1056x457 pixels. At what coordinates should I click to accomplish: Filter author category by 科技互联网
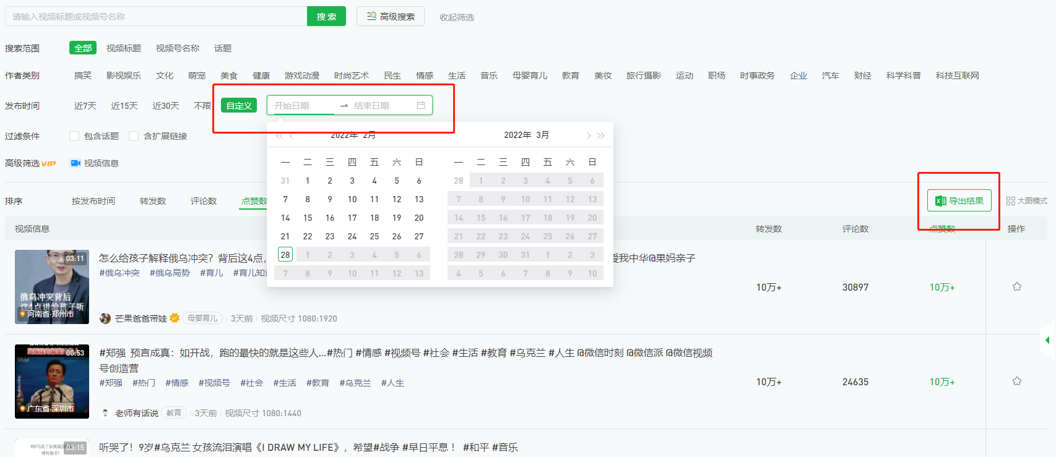coord(958,75)
